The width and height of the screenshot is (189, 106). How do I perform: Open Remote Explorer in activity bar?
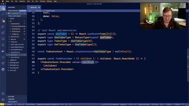(x=3, y=39)
